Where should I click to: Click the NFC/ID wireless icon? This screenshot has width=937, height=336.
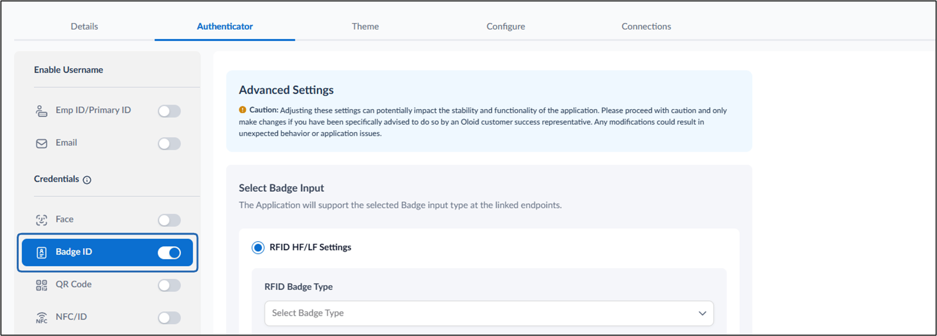42,318
